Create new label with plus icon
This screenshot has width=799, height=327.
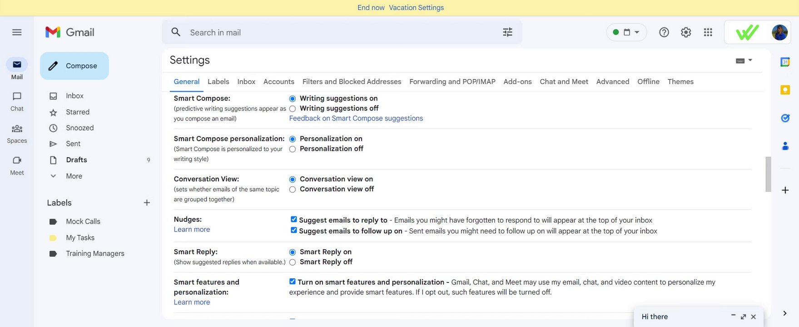[147, 203]
